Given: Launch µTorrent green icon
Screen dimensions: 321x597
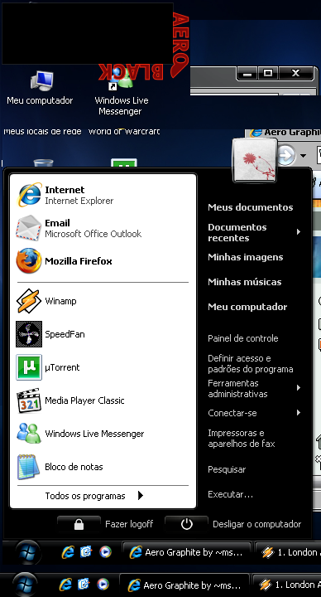Looking at the screenshot, I should (x=28, y=367).
